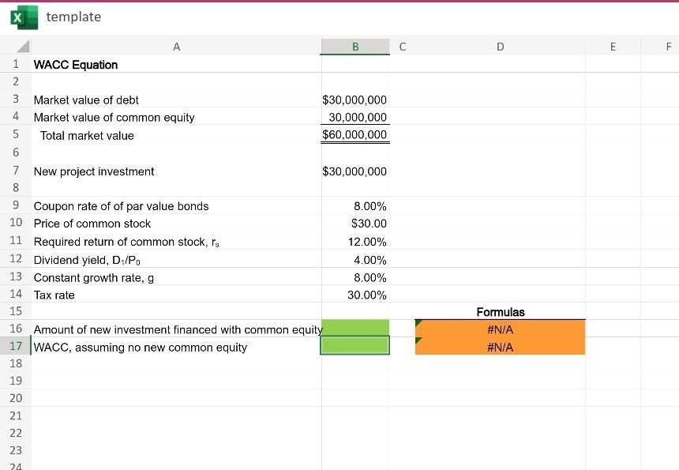Select the Tax rate value cell showing 30.00%
This screenshot has height=470, width=679.
click(x=355, y=295)
